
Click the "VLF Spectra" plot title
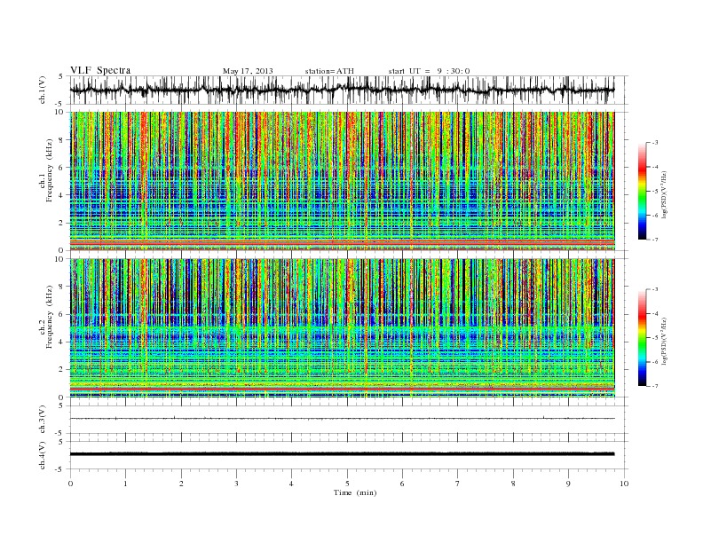pos(100,70)
